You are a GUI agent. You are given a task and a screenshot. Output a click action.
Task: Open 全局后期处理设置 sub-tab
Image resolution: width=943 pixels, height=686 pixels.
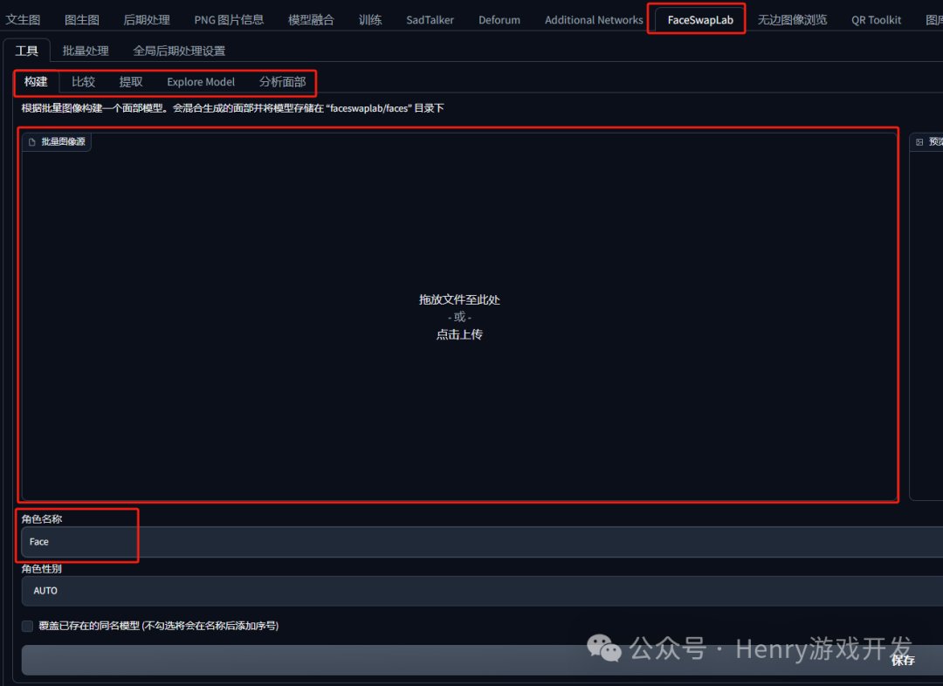pyautogui.click(x=179, y=51)
